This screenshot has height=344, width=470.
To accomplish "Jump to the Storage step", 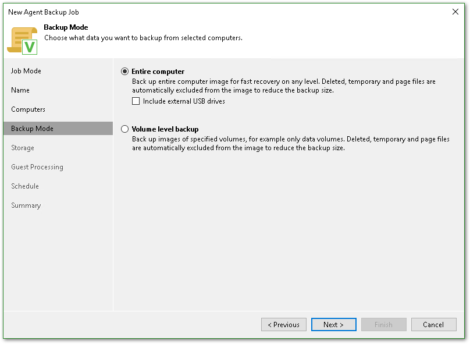I will [23, 148].
